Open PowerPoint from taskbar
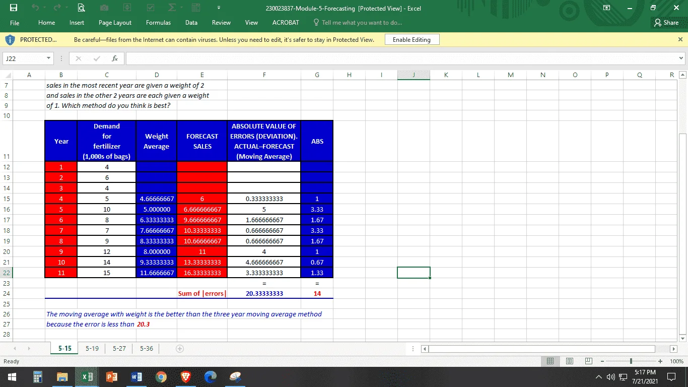The image size is (688, 387). (x=111, y=377)
